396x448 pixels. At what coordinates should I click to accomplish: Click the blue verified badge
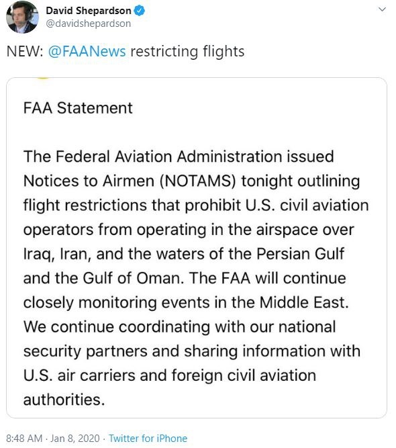[x=140, y=11]
